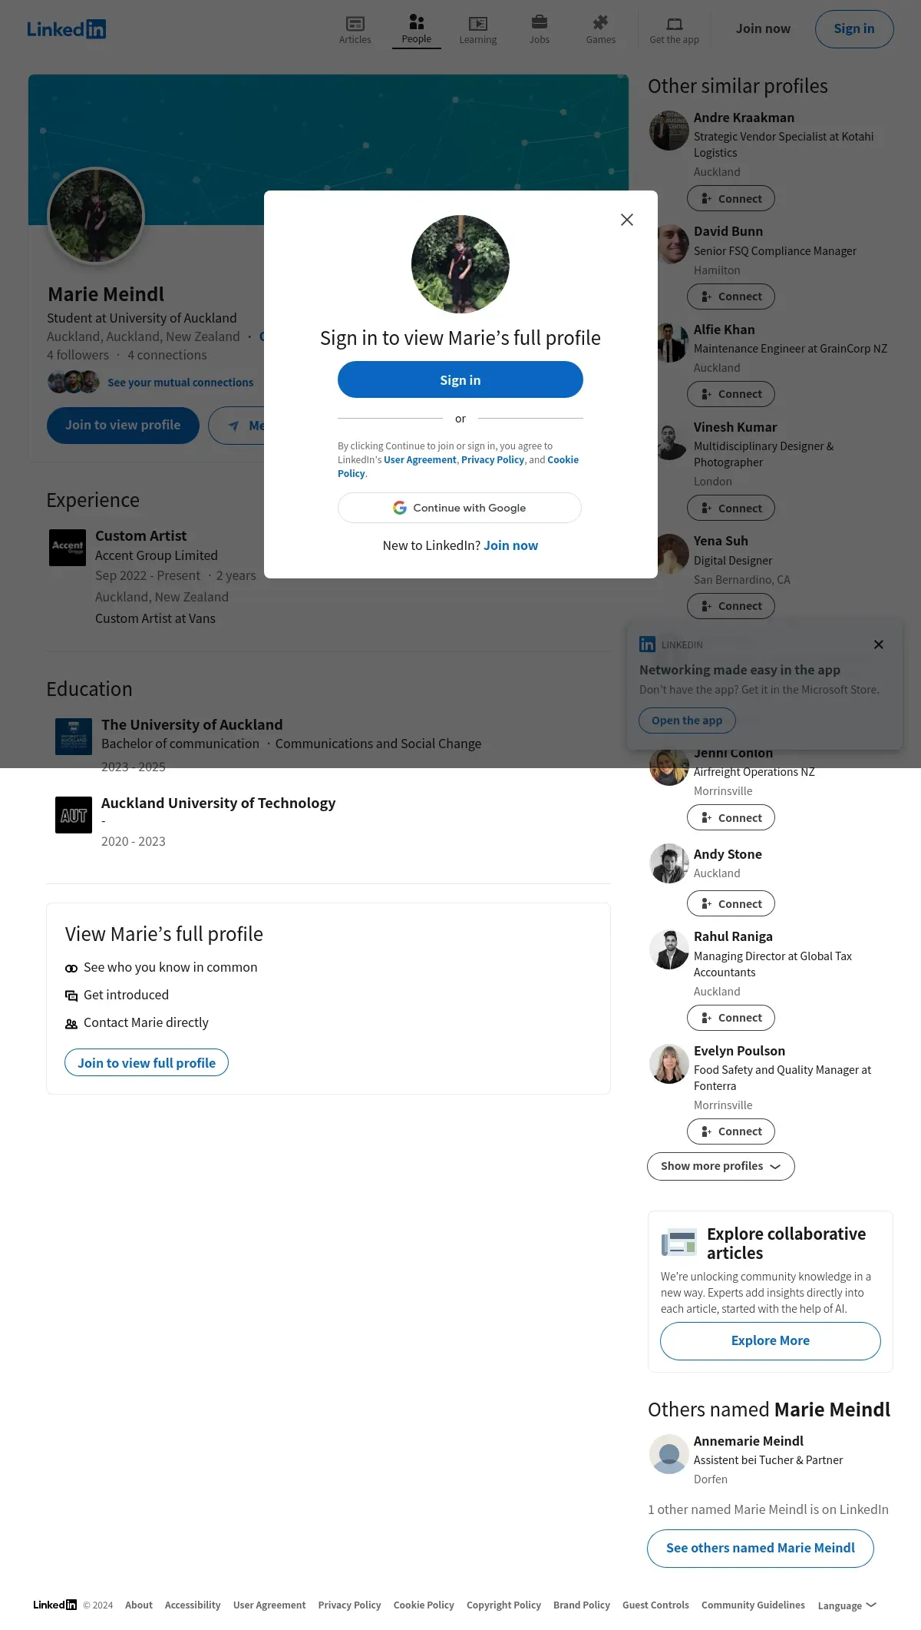Screen dimensions: 921x1630
Task: Open the Articles nav icon
Action: pos(355,24)
